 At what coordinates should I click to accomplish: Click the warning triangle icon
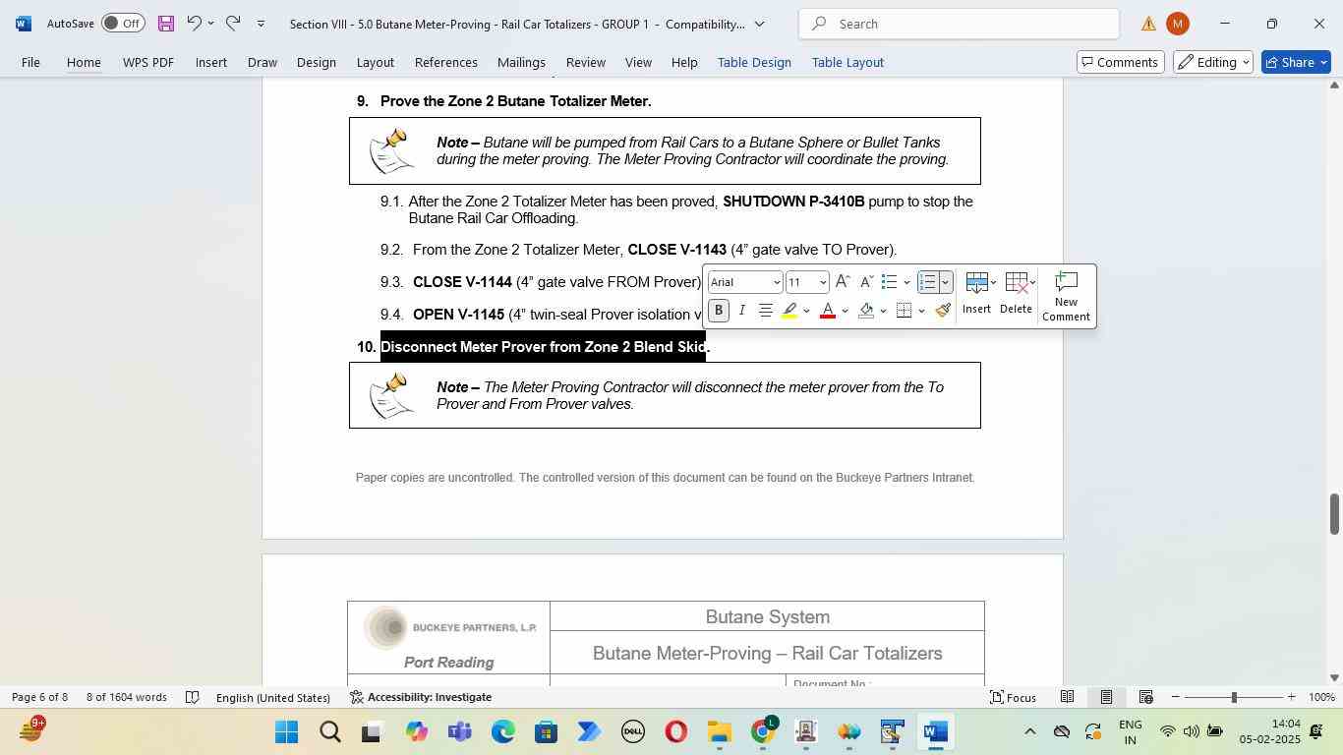pos(1148,24)
